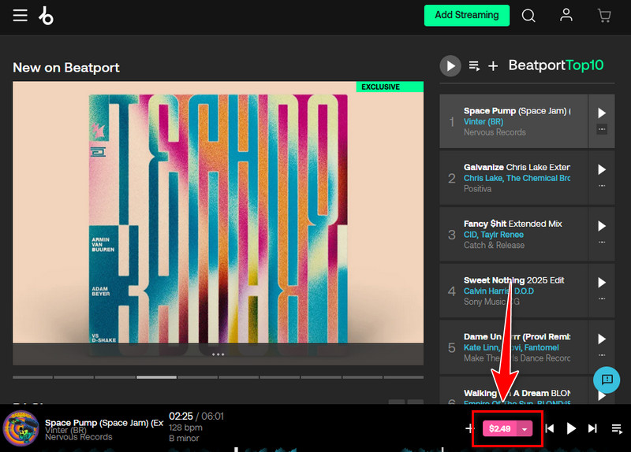Play Sweet Nothing 2025 Edit
631x452 pixels.
pyautogui.click(x=602, y=283)
